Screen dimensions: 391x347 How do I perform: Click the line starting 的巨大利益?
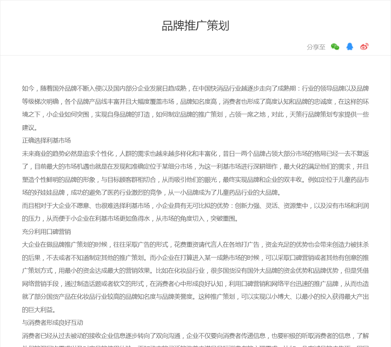pos(39,310)
